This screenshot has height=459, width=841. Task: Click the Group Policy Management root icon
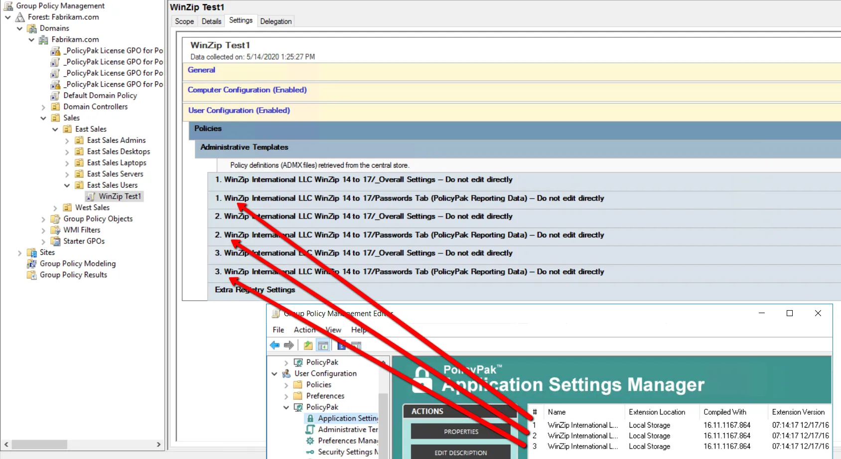coord(8,6)
